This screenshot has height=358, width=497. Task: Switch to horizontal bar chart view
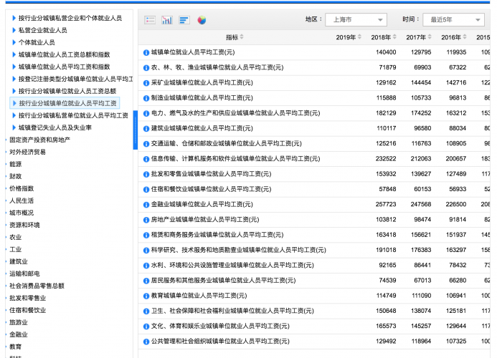point(184,20)
